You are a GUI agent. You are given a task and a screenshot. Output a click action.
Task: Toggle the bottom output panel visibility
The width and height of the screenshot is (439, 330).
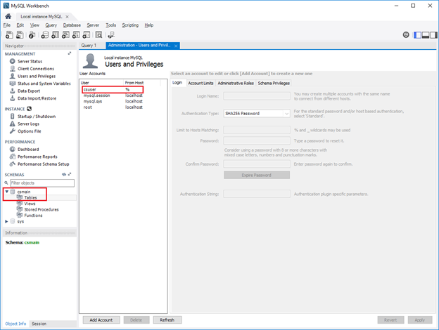click(x=426, y=35)
